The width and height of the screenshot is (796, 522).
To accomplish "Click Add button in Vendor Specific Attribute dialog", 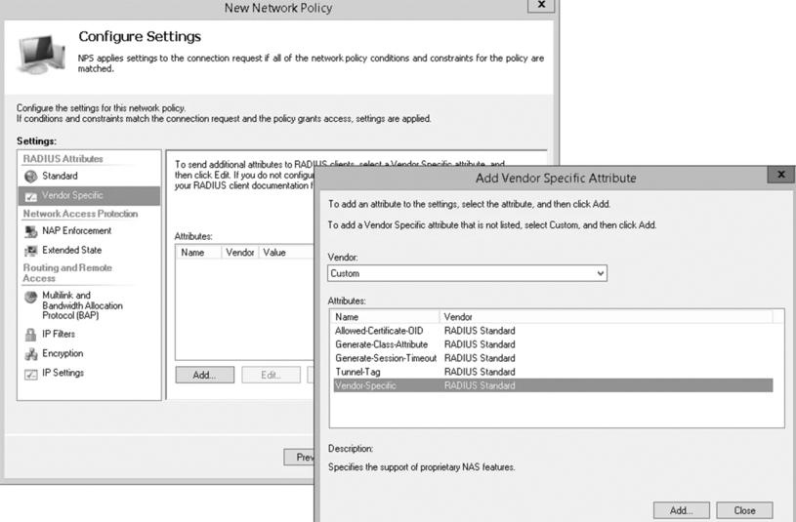I will click(681, 510).
